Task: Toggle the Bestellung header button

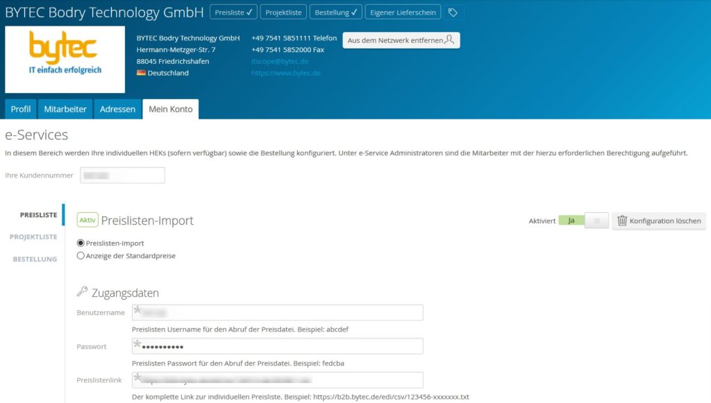Action: point(335,12)
